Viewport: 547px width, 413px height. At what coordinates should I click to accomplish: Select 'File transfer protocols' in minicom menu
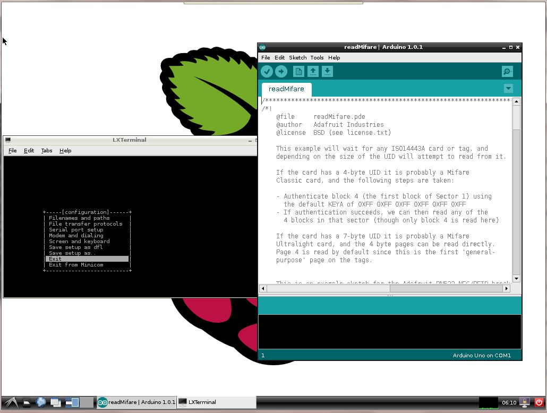coord(86,224)
